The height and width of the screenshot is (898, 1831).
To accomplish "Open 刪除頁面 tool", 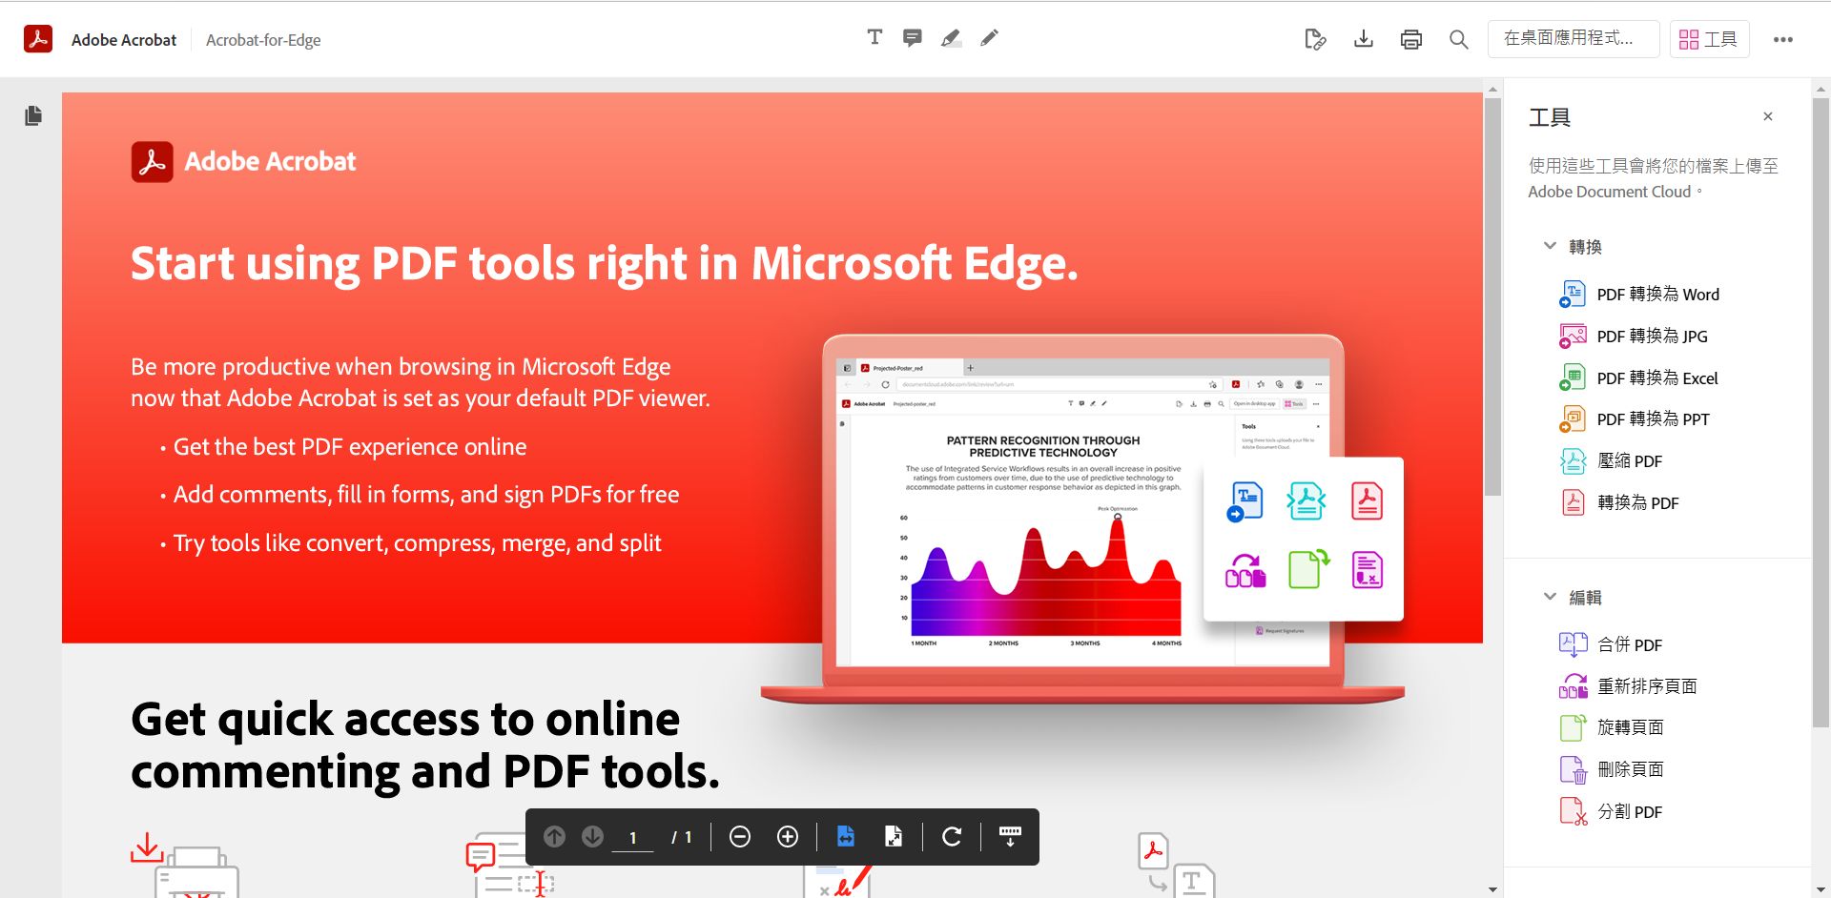I will [x=1631, y=770].
